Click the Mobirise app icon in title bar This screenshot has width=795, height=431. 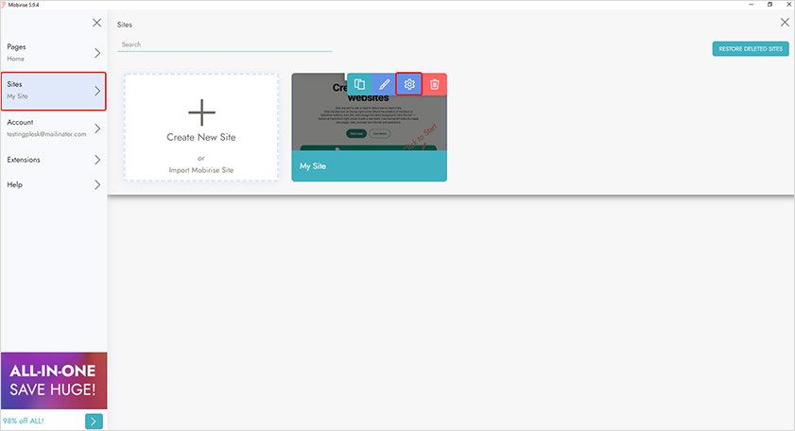tap(4, 5)
